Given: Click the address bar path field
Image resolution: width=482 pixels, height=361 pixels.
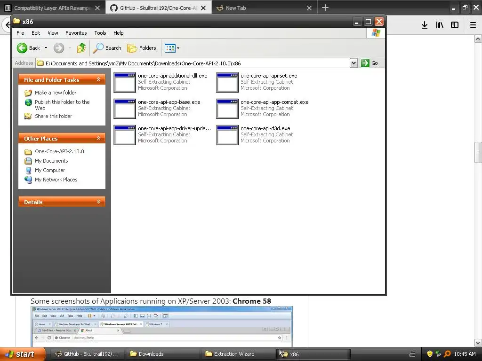Looking at the screenshot, I should coord(193,63).
